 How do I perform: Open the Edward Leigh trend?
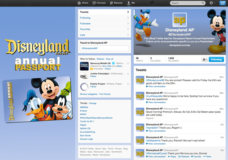(86, 139)
